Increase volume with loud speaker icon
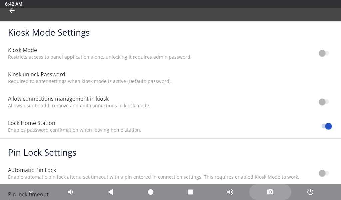 (230, 192)
